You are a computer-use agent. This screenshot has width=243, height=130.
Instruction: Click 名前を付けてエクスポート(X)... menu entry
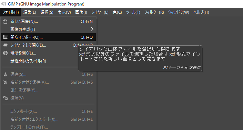pyautogui.click(x=48, y=119)
